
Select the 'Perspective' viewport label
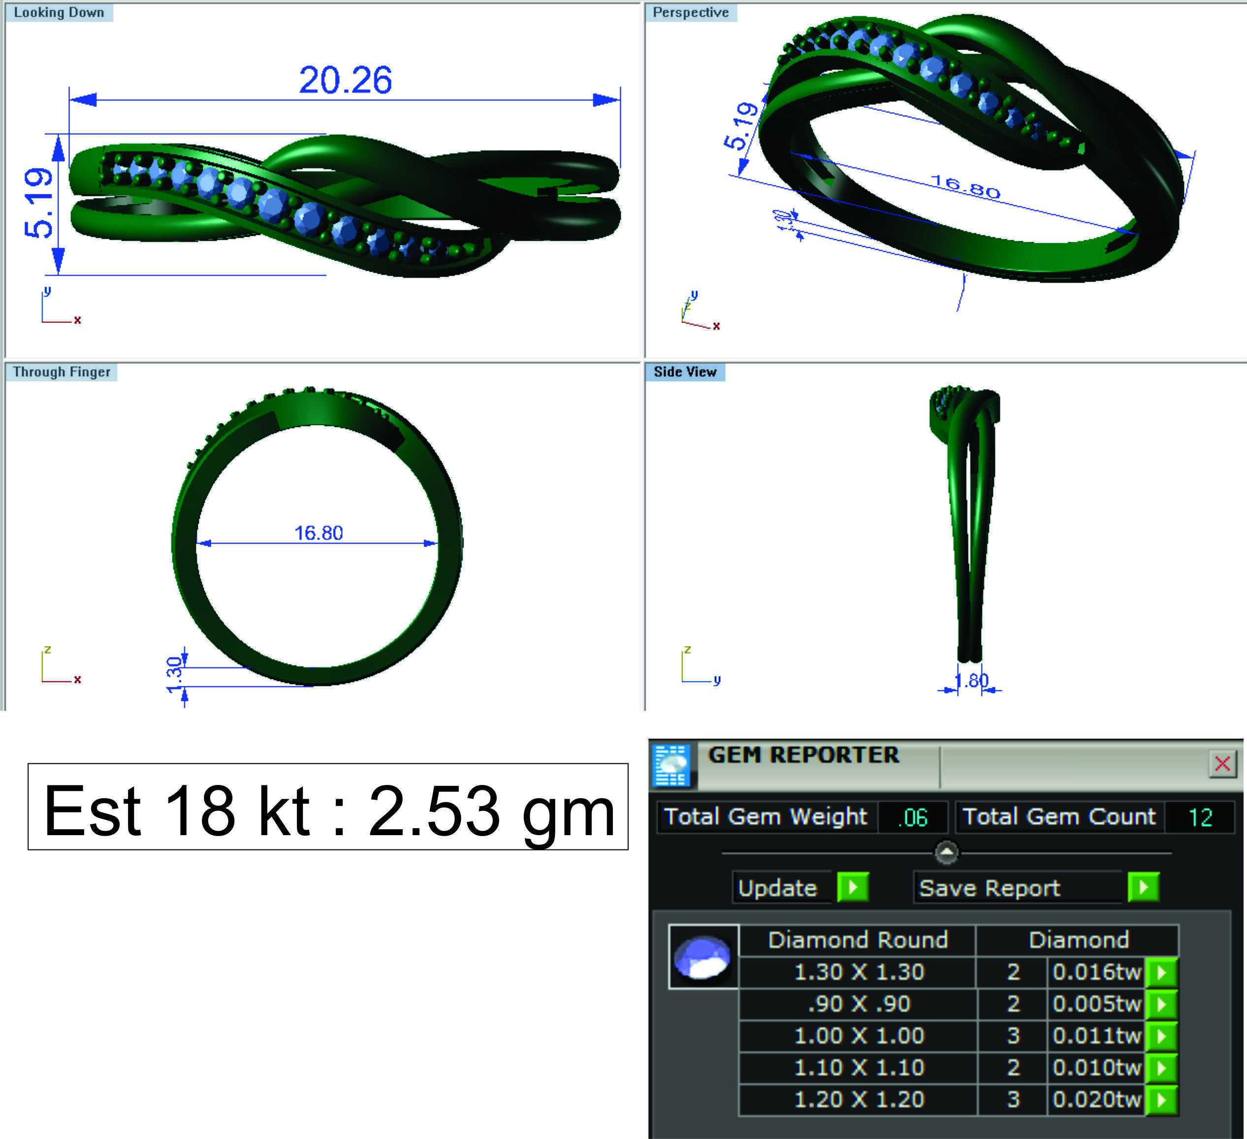[x=691, y=12]
